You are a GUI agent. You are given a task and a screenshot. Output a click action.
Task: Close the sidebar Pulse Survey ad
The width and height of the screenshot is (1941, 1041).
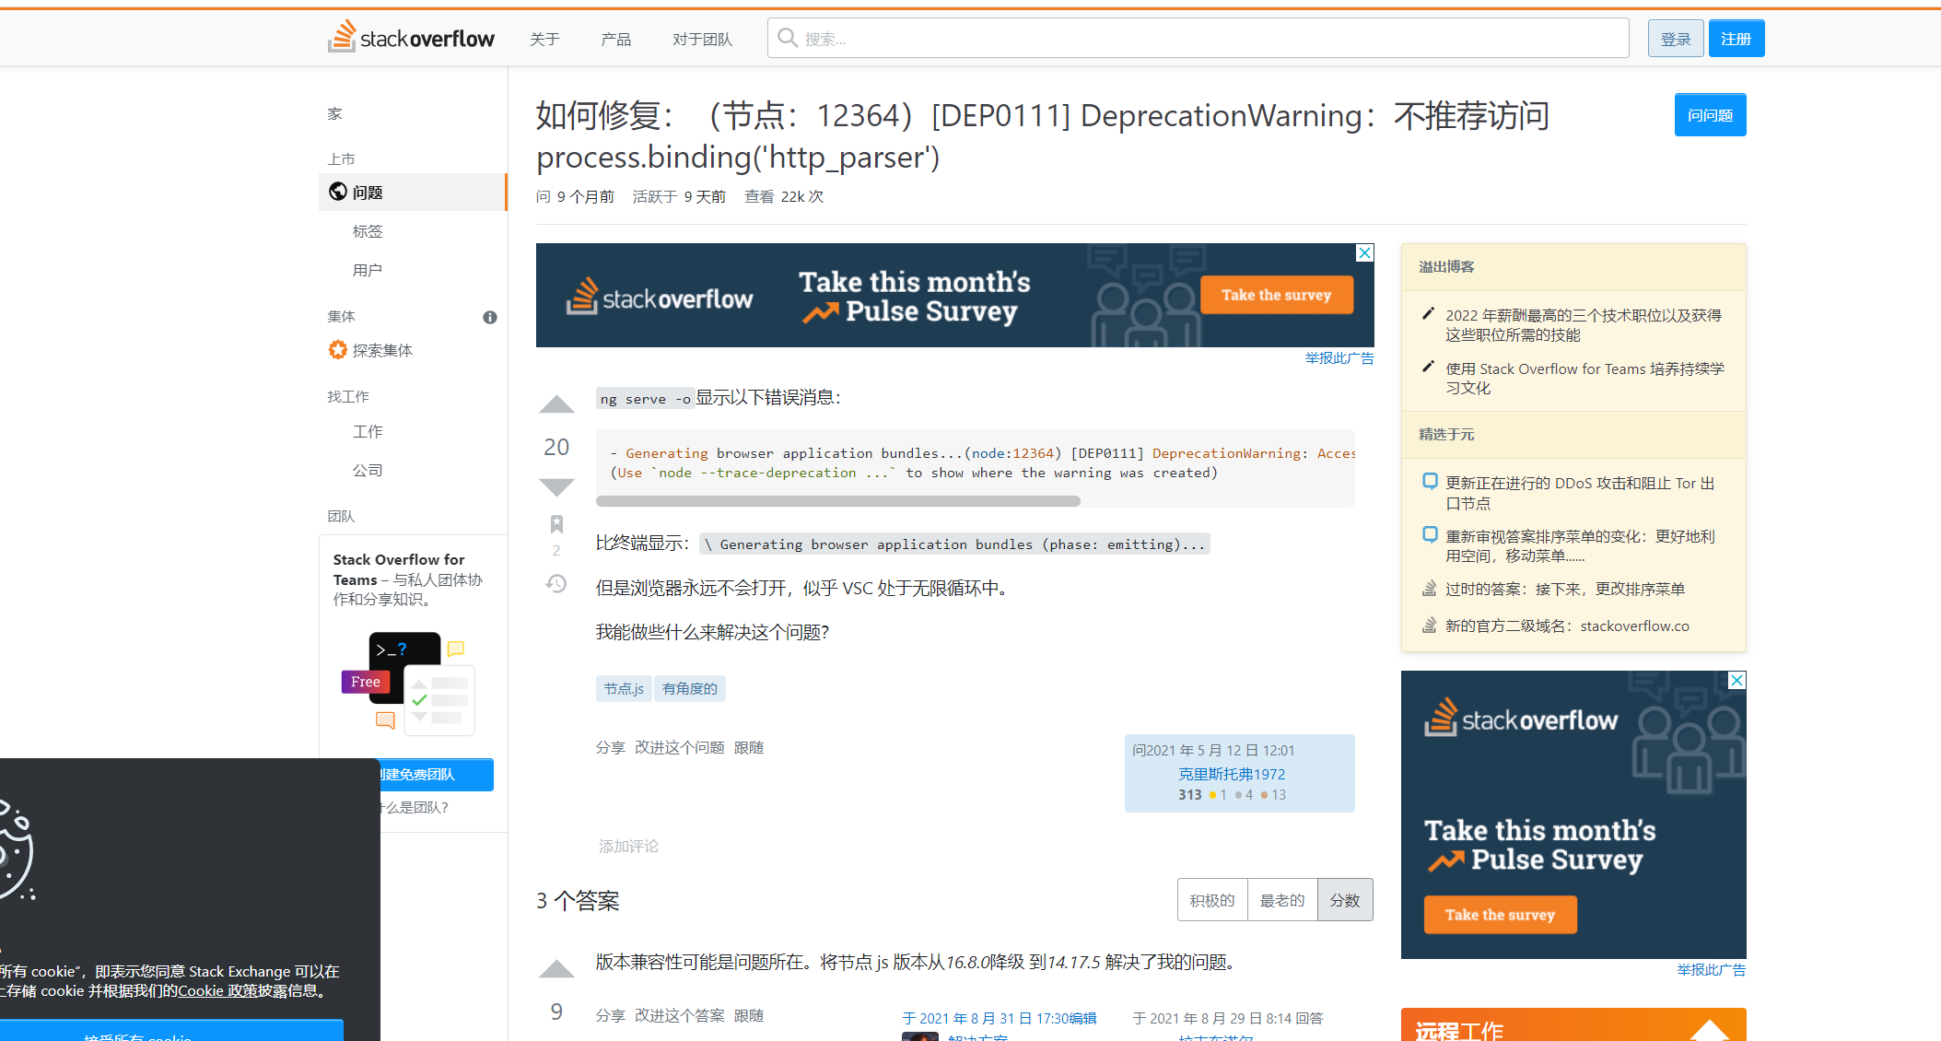tap(1737, 680)
